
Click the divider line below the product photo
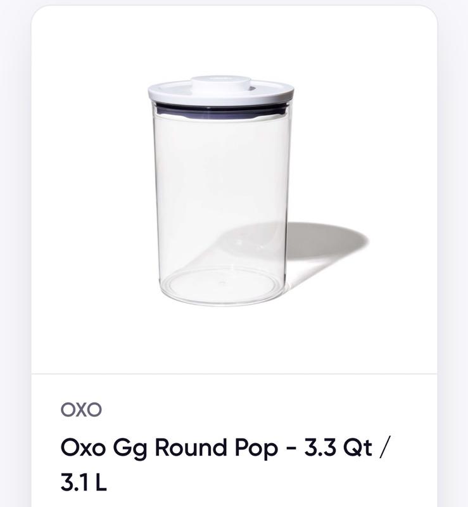coord(234,374)
